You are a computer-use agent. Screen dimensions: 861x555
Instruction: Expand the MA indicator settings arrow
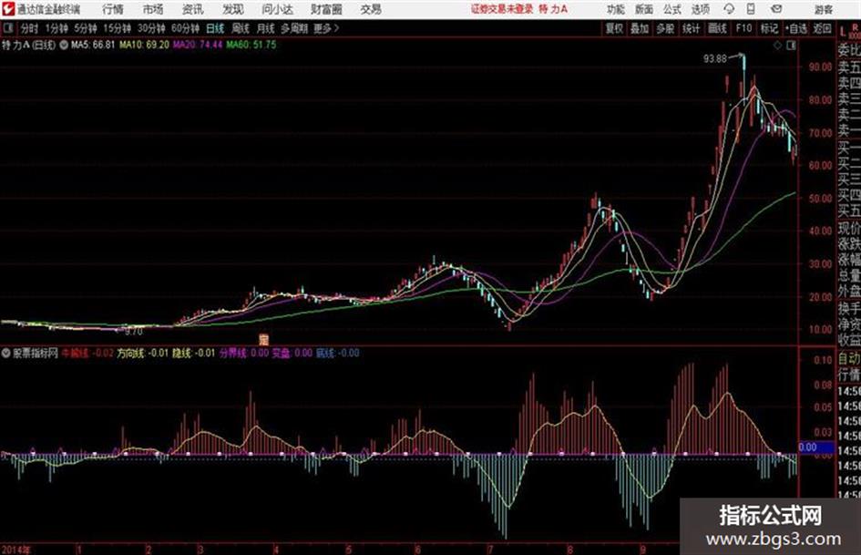(x=64, y=45)
